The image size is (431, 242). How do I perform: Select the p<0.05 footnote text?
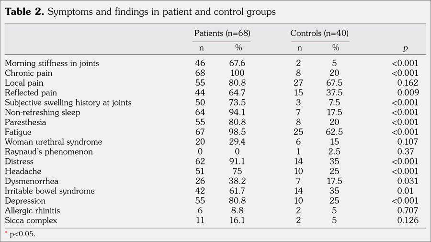[22, 234]
